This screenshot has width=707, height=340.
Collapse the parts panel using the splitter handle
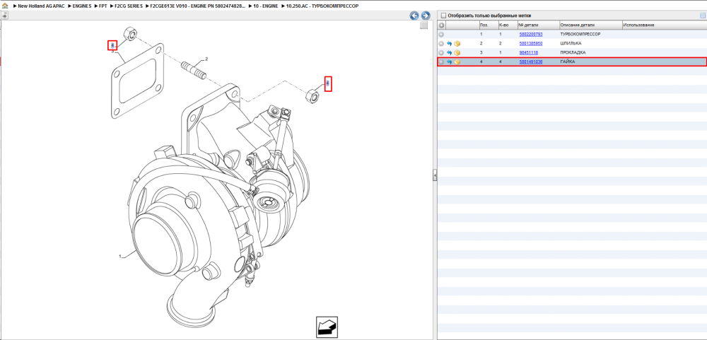pos(435,175)
